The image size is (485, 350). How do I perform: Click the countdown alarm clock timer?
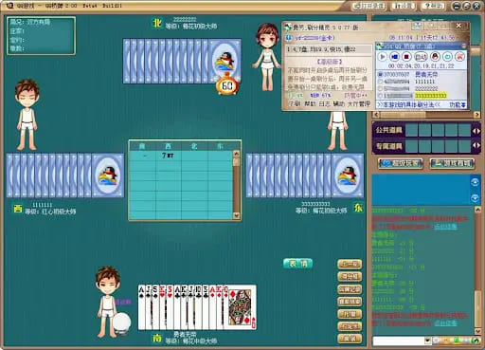point(227,84)
